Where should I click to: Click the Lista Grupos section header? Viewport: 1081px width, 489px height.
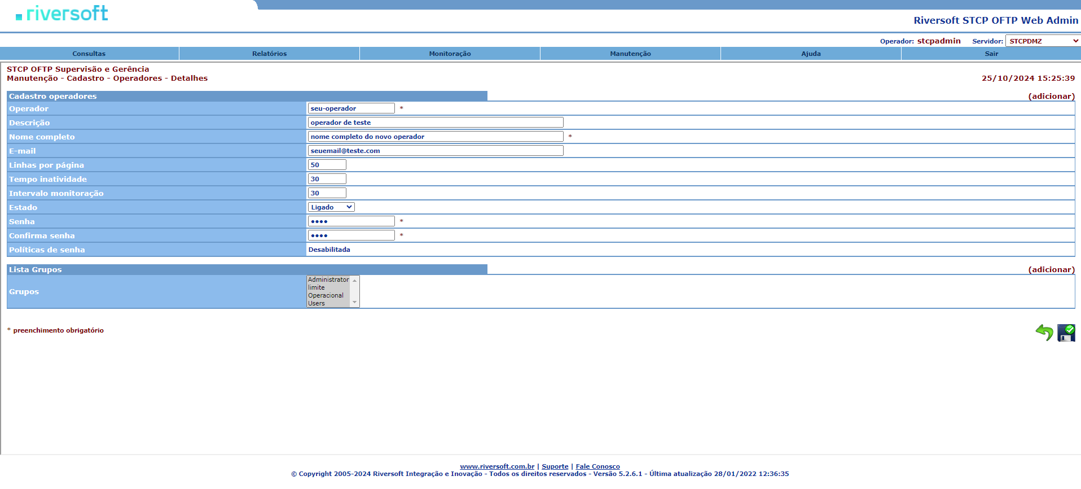coord(247,269)
